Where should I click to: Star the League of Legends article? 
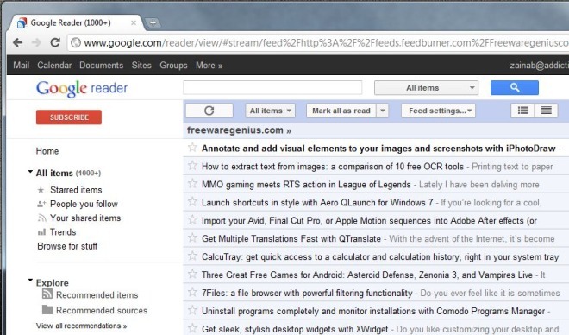(192, 184)
